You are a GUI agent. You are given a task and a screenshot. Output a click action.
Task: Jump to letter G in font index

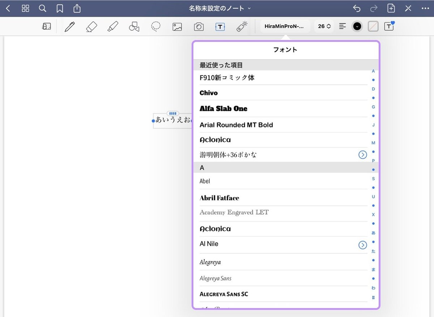click(373, 107)
